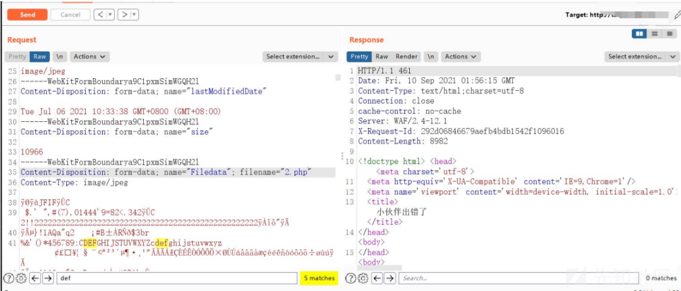Switch to top-bottom stacked layout view

tap(655, 33)
